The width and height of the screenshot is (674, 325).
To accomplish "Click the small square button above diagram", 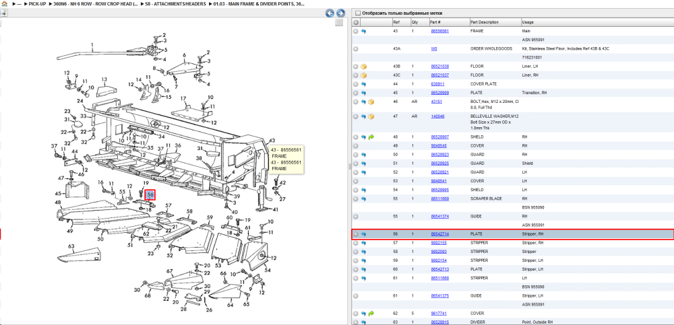I will [339, 22].
